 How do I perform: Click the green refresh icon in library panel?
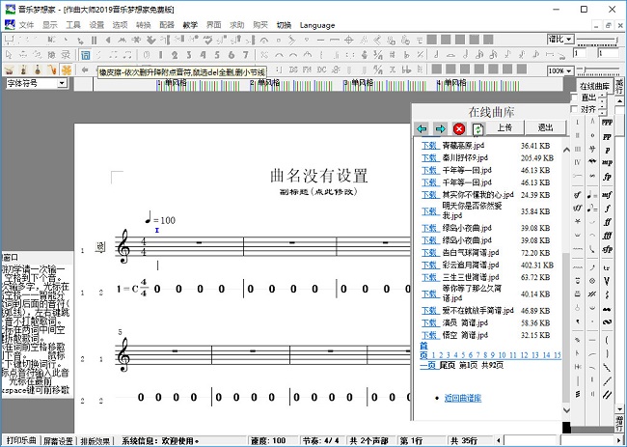point(477,128)
